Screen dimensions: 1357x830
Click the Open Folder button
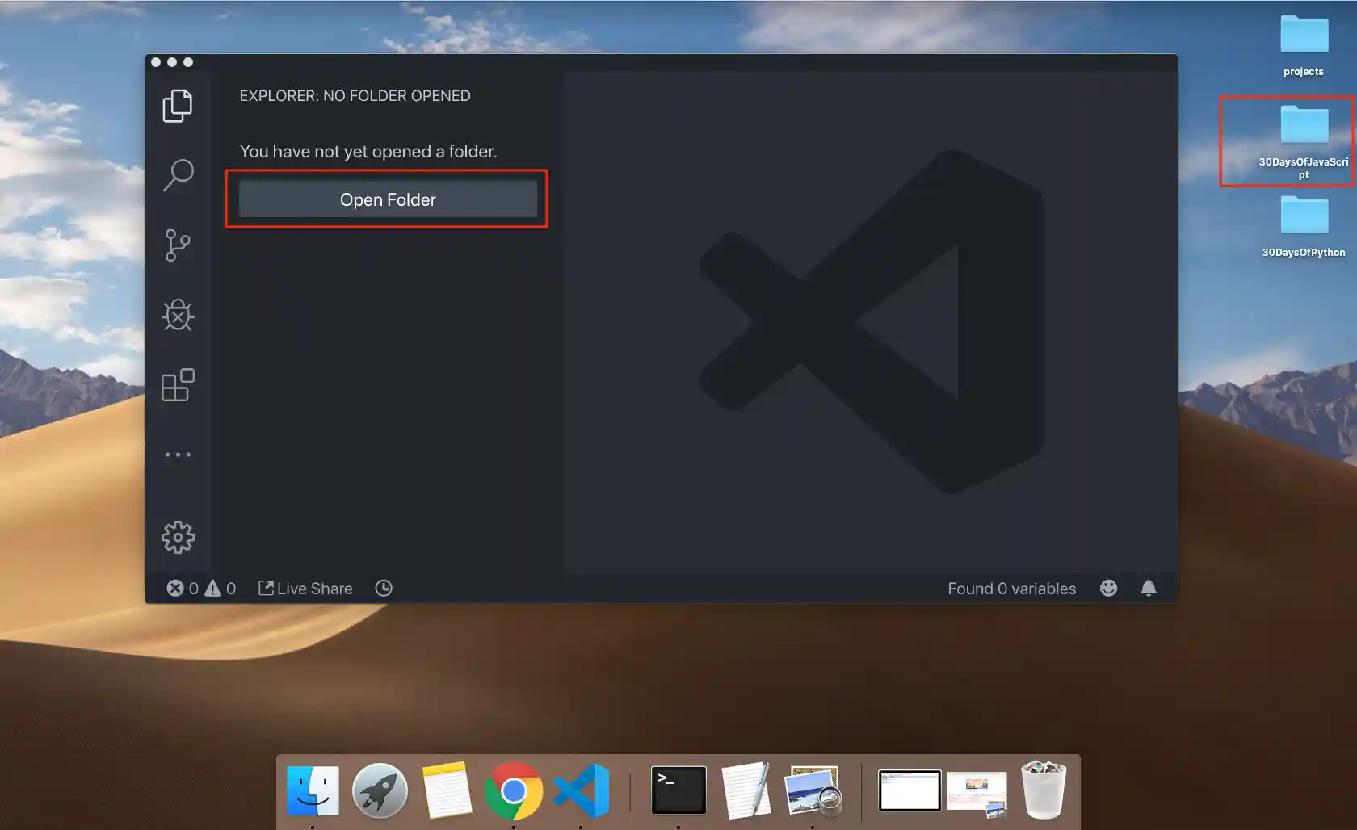(388, 199)
